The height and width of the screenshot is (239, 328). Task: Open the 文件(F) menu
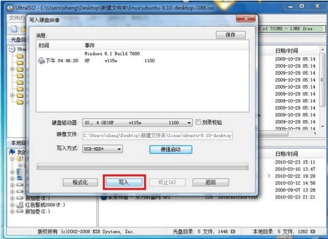click(17, 18)
